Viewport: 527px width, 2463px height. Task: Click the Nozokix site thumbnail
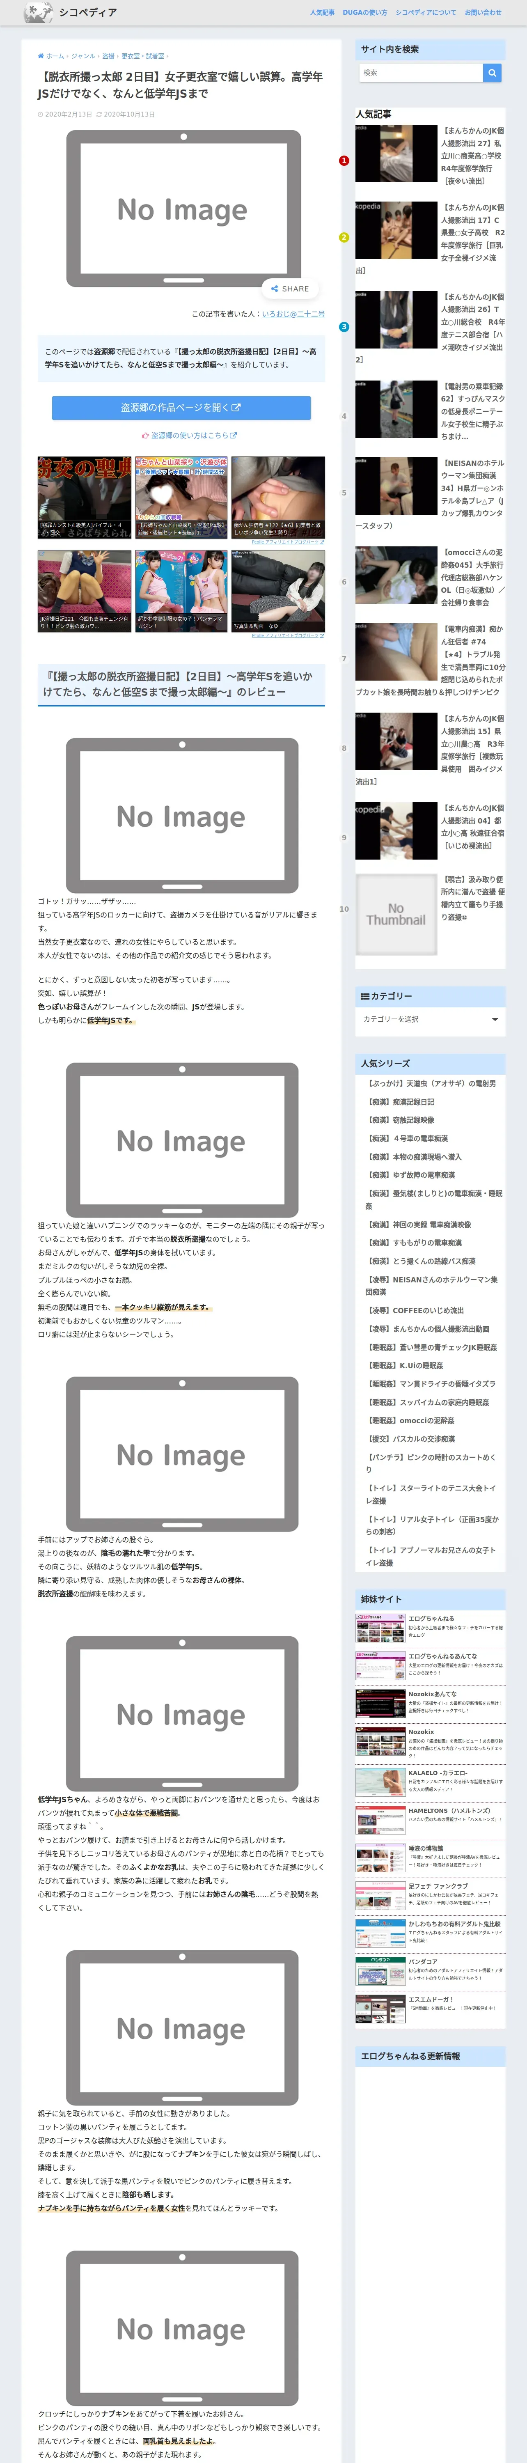click(x=380, y=1741)
